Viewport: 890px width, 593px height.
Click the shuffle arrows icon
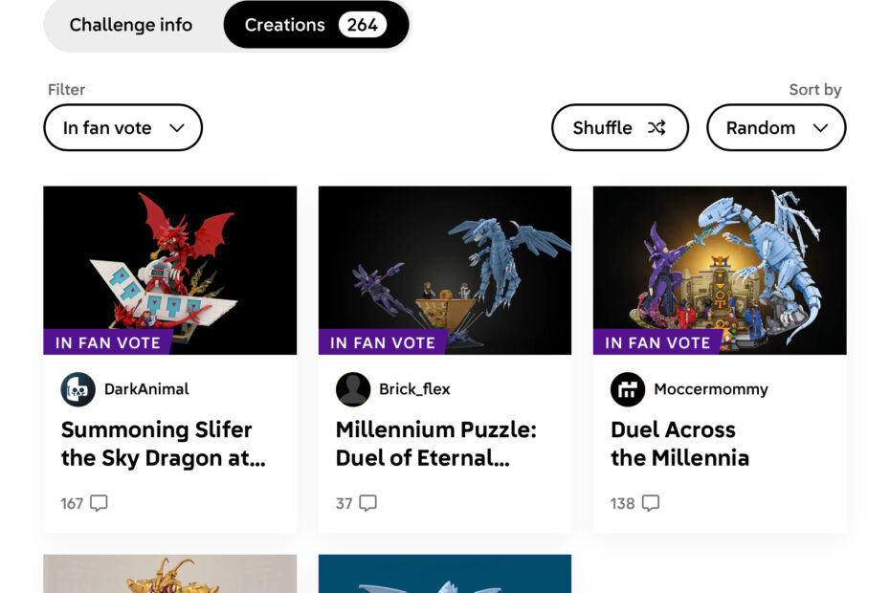tap(656, 128)
